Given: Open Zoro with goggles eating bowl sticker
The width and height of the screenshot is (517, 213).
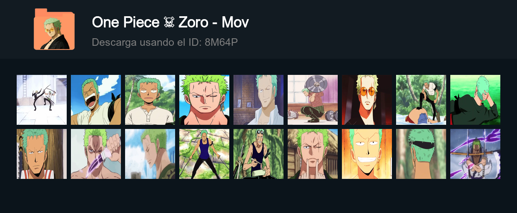Looking at the screenshot, I should coord(258,154).
